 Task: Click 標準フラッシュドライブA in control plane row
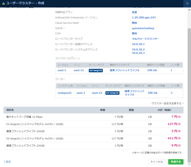pos(124,70)
